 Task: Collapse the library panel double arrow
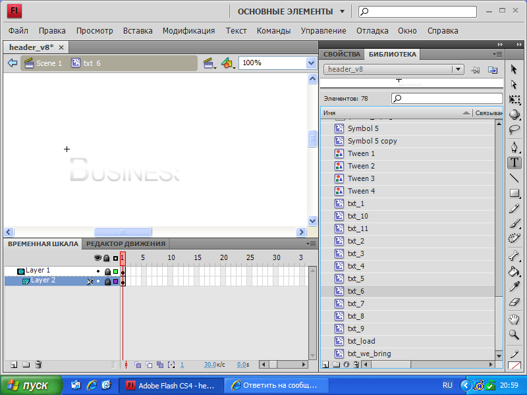pyautogui.click(x=500, y=44)
